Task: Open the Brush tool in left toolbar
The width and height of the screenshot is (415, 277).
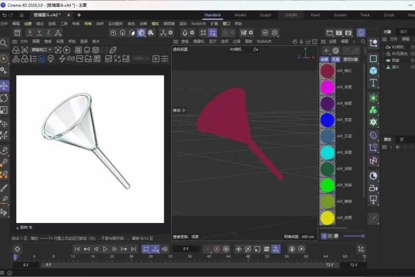Action: pyautogui.click(x=4, y=188)
